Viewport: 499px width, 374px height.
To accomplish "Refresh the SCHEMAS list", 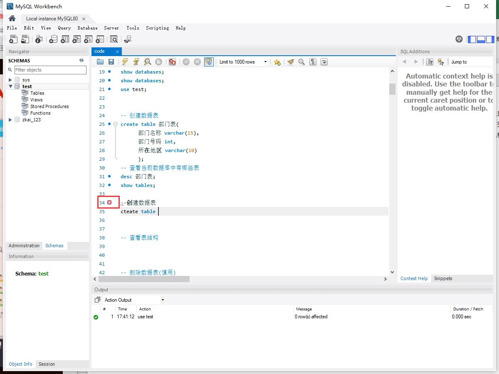I will point(82,61).
